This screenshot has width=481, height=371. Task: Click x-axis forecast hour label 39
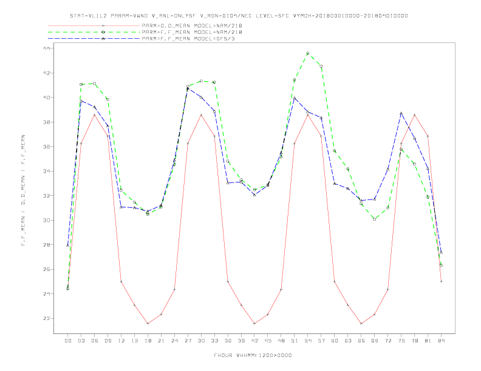241,341
